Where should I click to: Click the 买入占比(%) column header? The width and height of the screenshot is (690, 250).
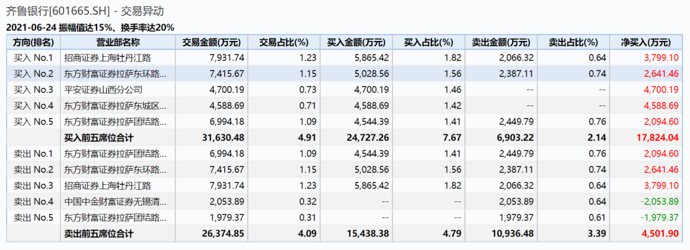point(429,42)
